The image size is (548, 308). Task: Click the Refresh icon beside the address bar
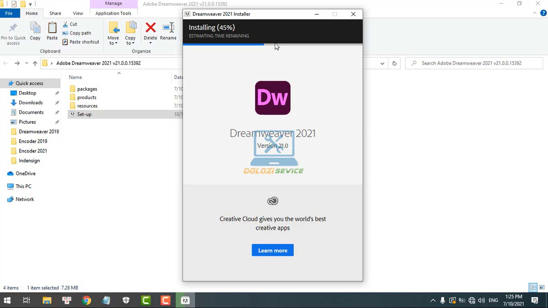(x=394, y=63)
